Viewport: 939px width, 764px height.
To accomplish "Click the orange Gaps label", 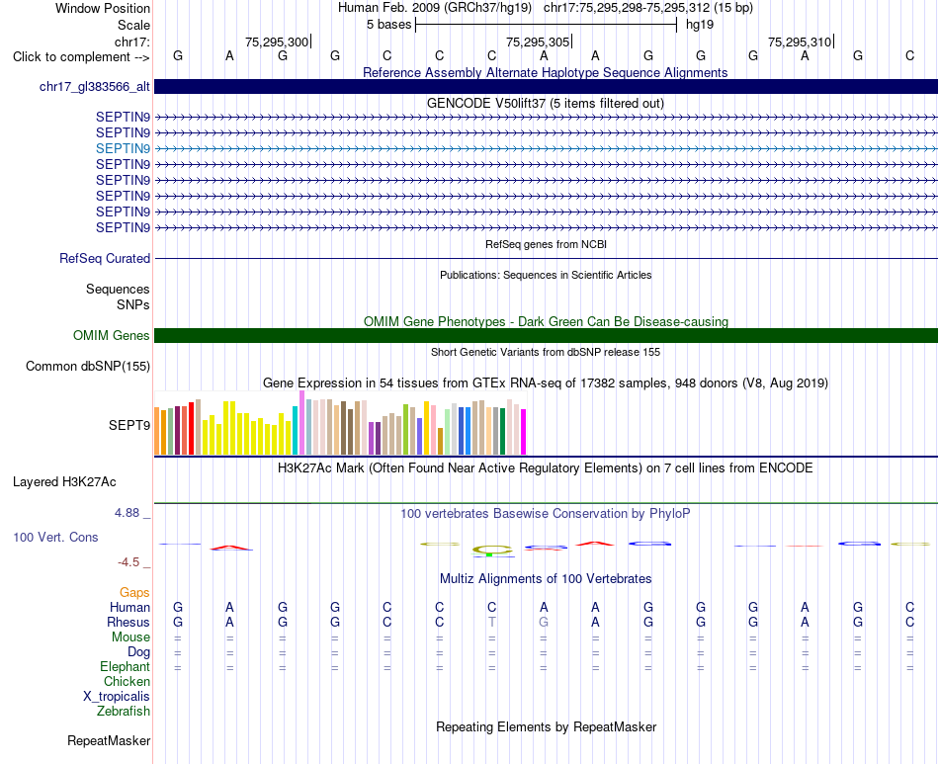I will (134, 592).
